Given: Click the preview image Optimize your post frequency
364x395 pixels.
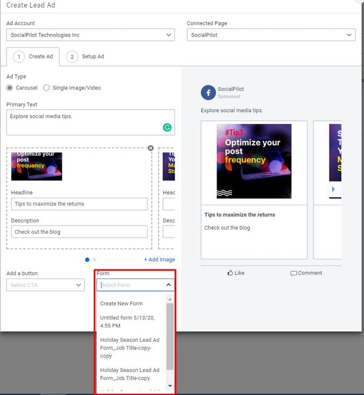Looking at the screenshot, I should [x=254, y=161].
